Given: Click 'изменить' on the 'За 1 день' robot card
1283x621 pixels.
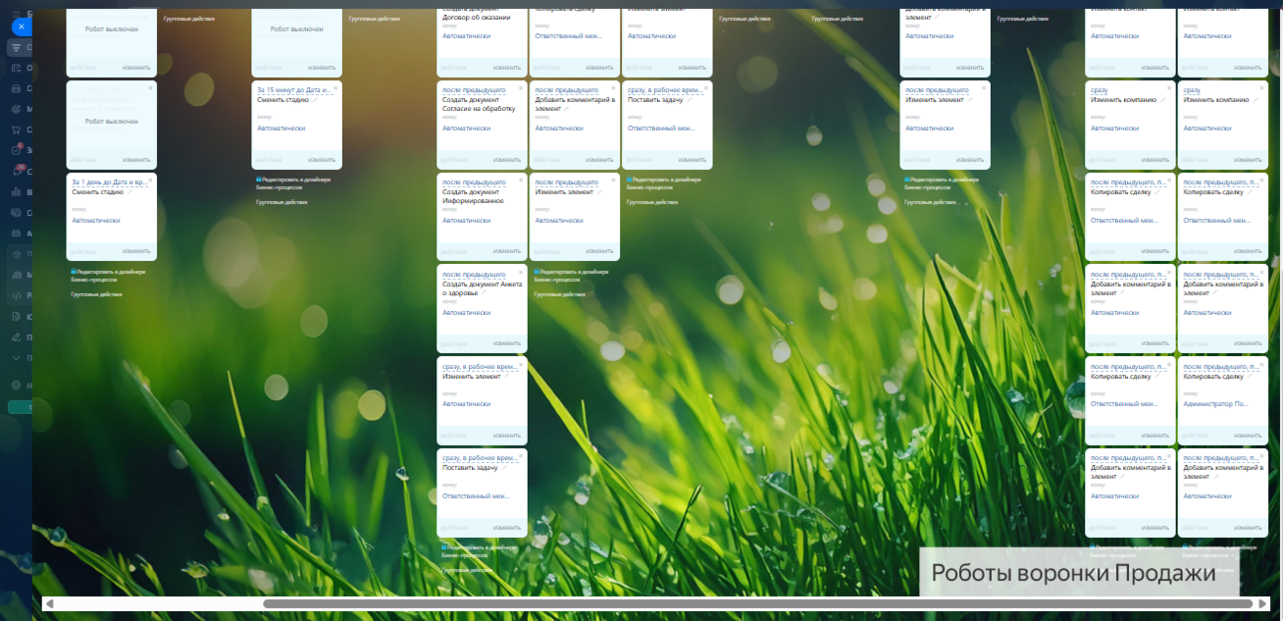Looking at the screenshot, I should click(136, 251).
